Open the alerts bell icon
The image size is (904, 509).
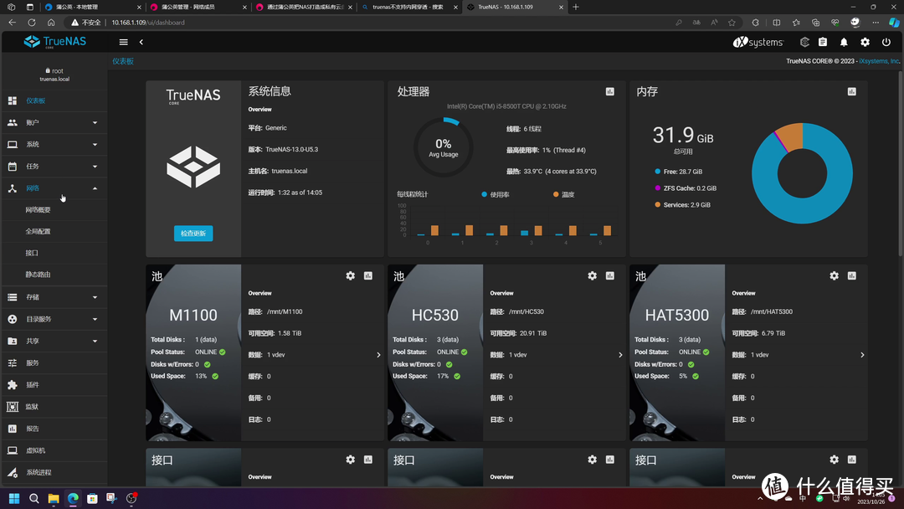coord(844,42)
